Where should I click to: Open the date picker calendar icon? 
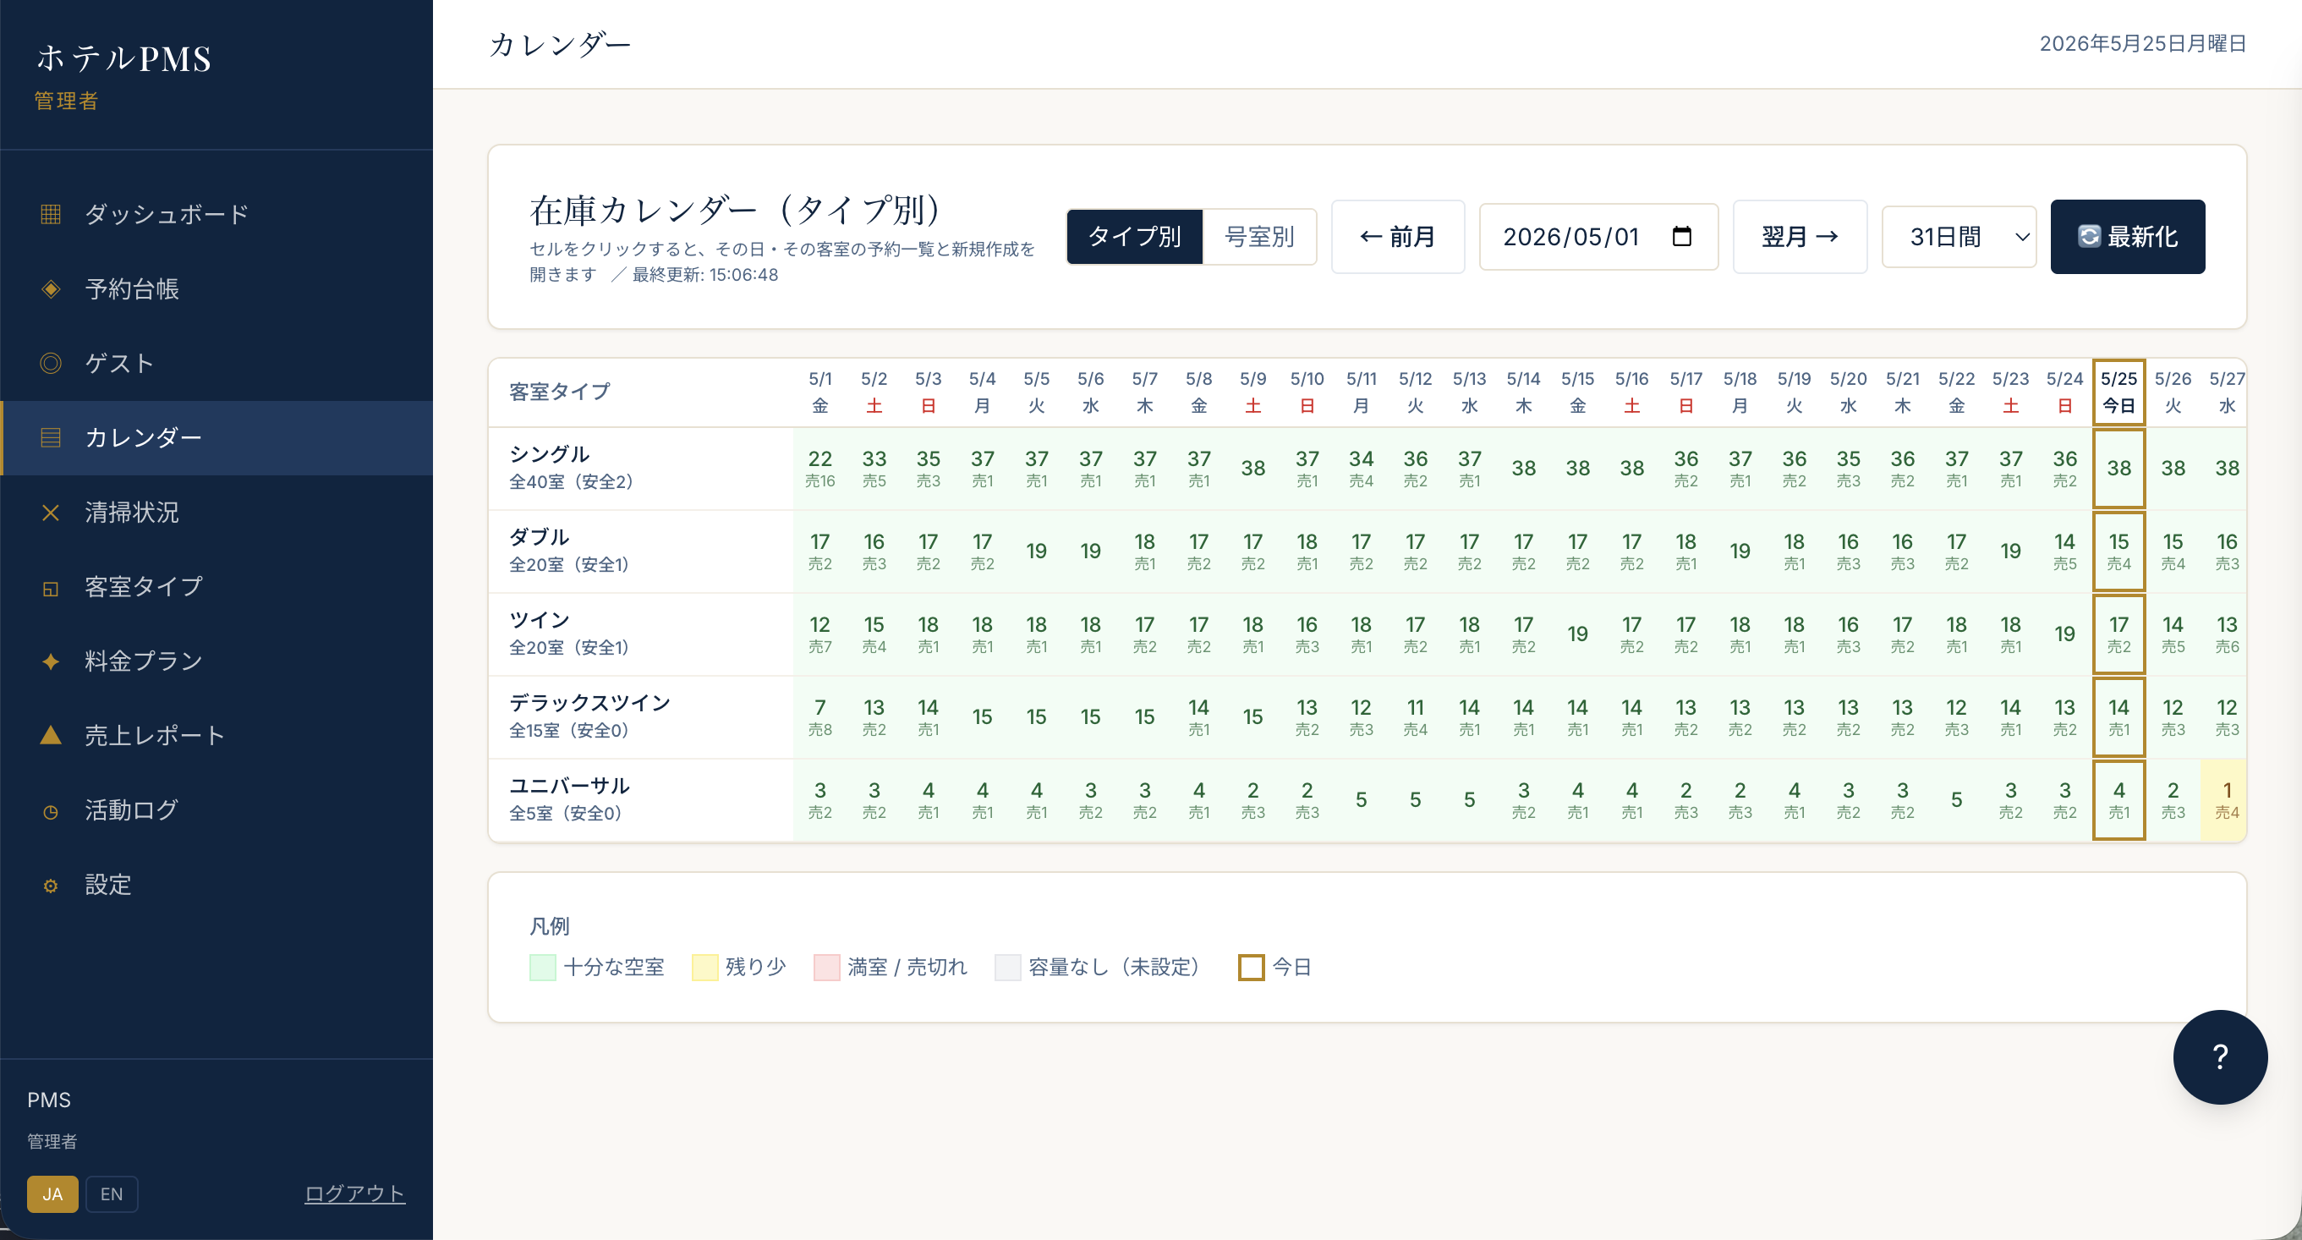tap(1682, 236)
